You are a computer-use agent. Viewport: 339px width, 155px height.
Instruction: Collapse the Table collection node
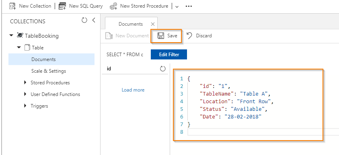click(19, 47)
